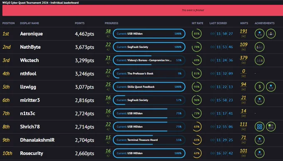The image size is (283, 161).
Task: Click mlritter3's SegFault Society progress bar
Action: click(x=149, y=100)
